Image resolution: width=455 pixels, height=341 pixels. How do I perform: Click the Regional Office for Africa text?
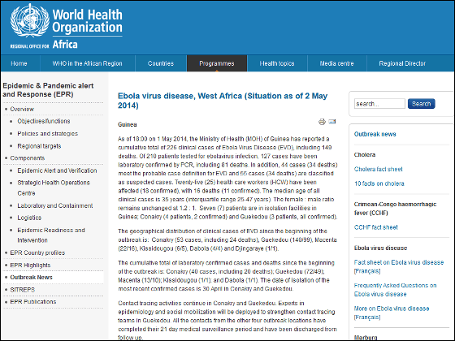44,45
